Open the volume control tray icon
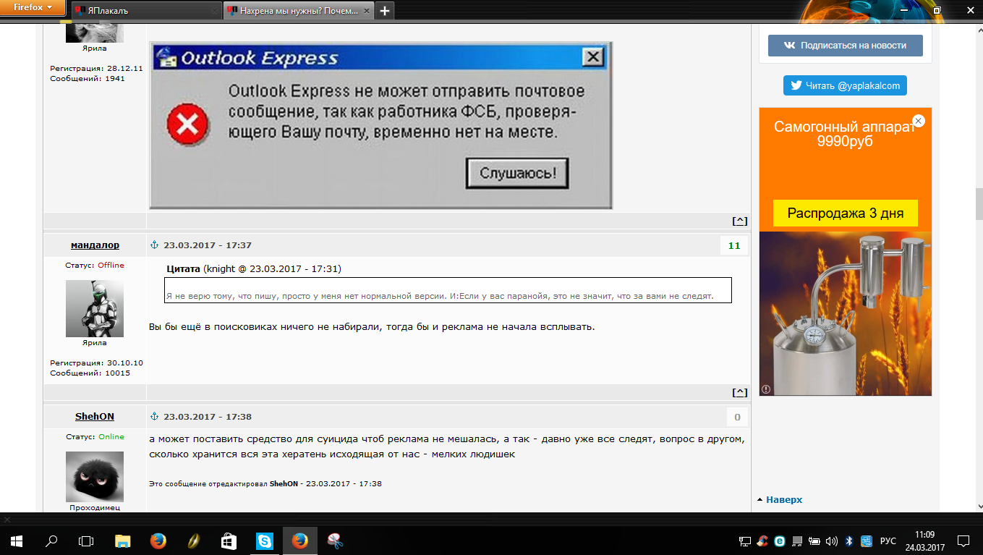983x555 pixels. click(x=832, y=541)
